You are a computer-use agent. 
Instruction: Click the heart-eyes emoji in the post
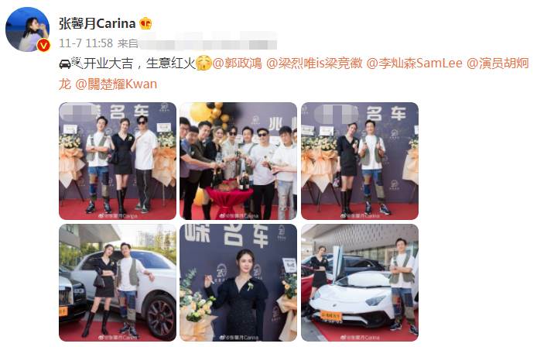click(x=203, y=64)
